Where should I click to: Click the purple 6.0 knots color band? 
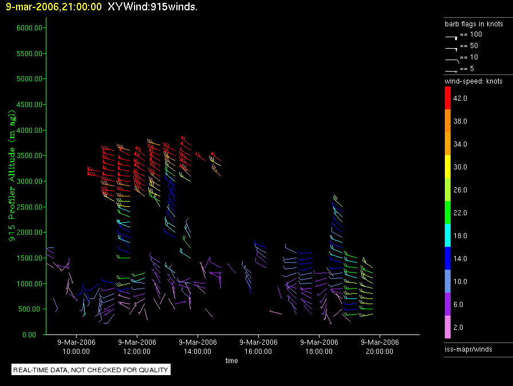[x=448, y=305]
